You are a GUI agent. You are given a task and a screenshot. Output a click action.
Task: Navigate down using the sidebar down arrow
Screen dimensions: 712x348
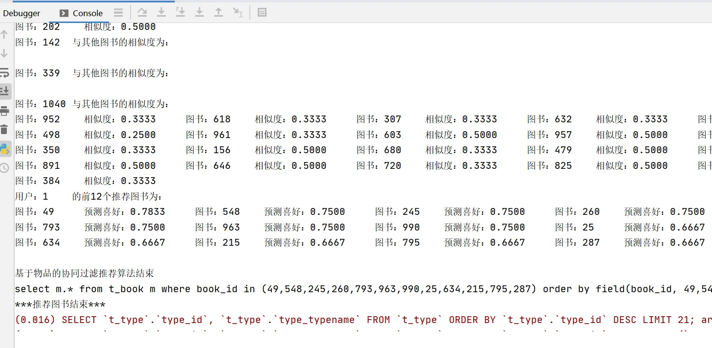point(5,52)
